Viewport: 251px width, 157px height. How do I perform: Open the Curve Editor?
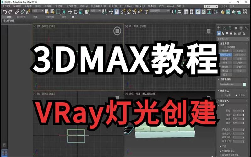click(x=204, y=12)
